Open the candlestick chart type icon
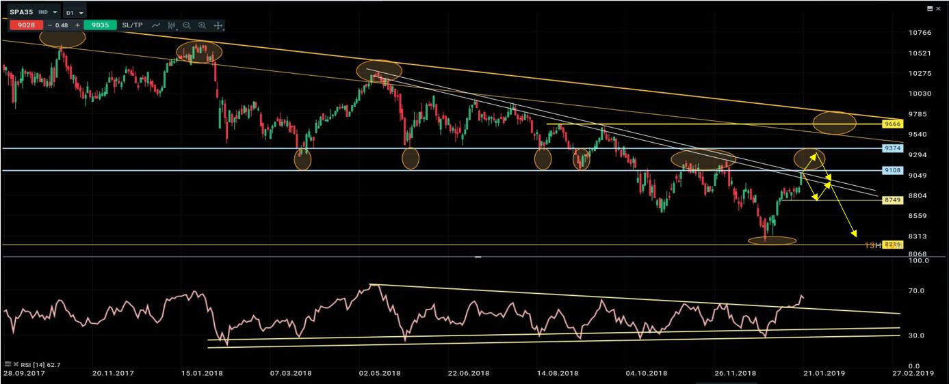 (171, 25)
